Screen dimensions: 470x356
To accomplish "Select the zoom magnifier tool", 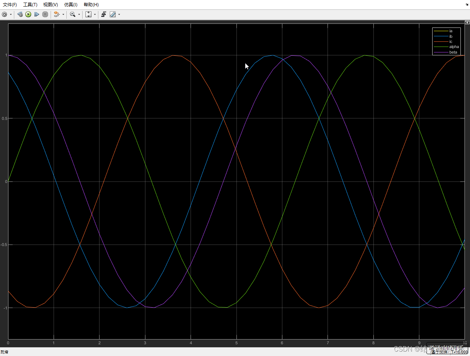I will [x=73, y=14].
